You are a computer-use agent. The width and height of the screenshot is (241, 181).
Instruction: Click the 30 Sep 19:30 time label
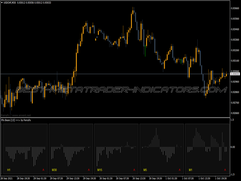(x=155, y=178)
